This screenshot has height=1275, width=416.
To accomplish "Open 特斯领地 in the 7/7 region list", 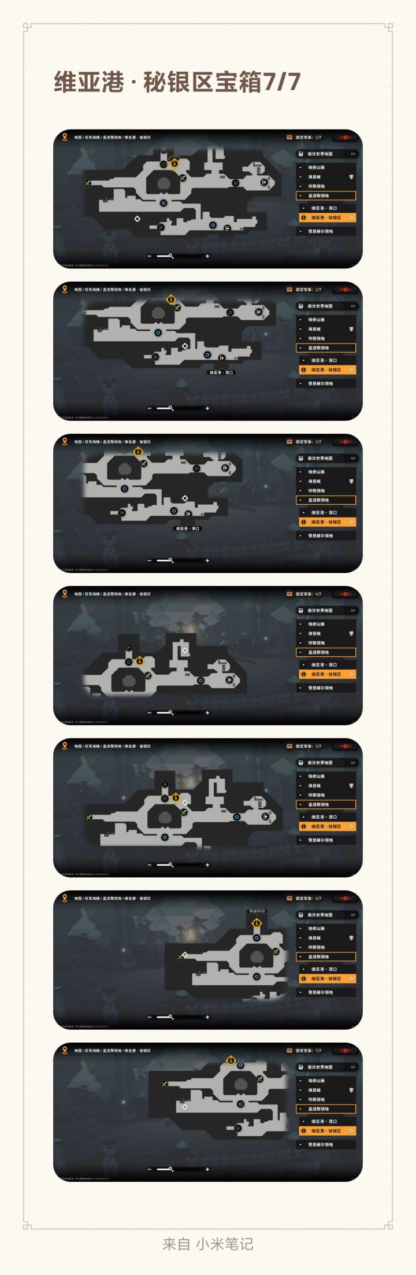I will tap(326, 1099).
